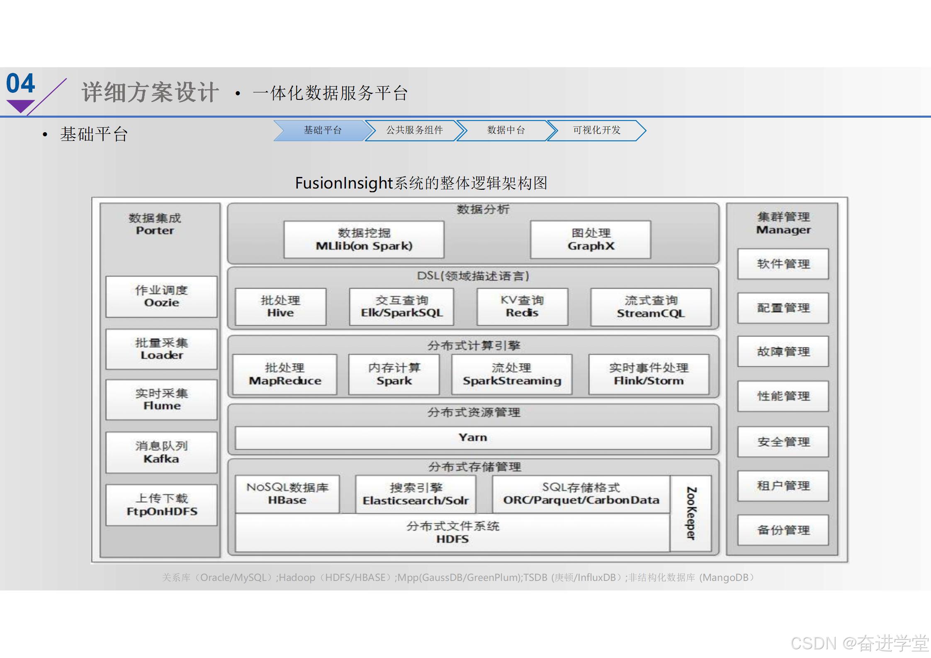Viewport: 931px width, 658px height.
Task: Click the FusionInsight系统的整体逻辑架构图 title
Action: [x=421, y=183]
